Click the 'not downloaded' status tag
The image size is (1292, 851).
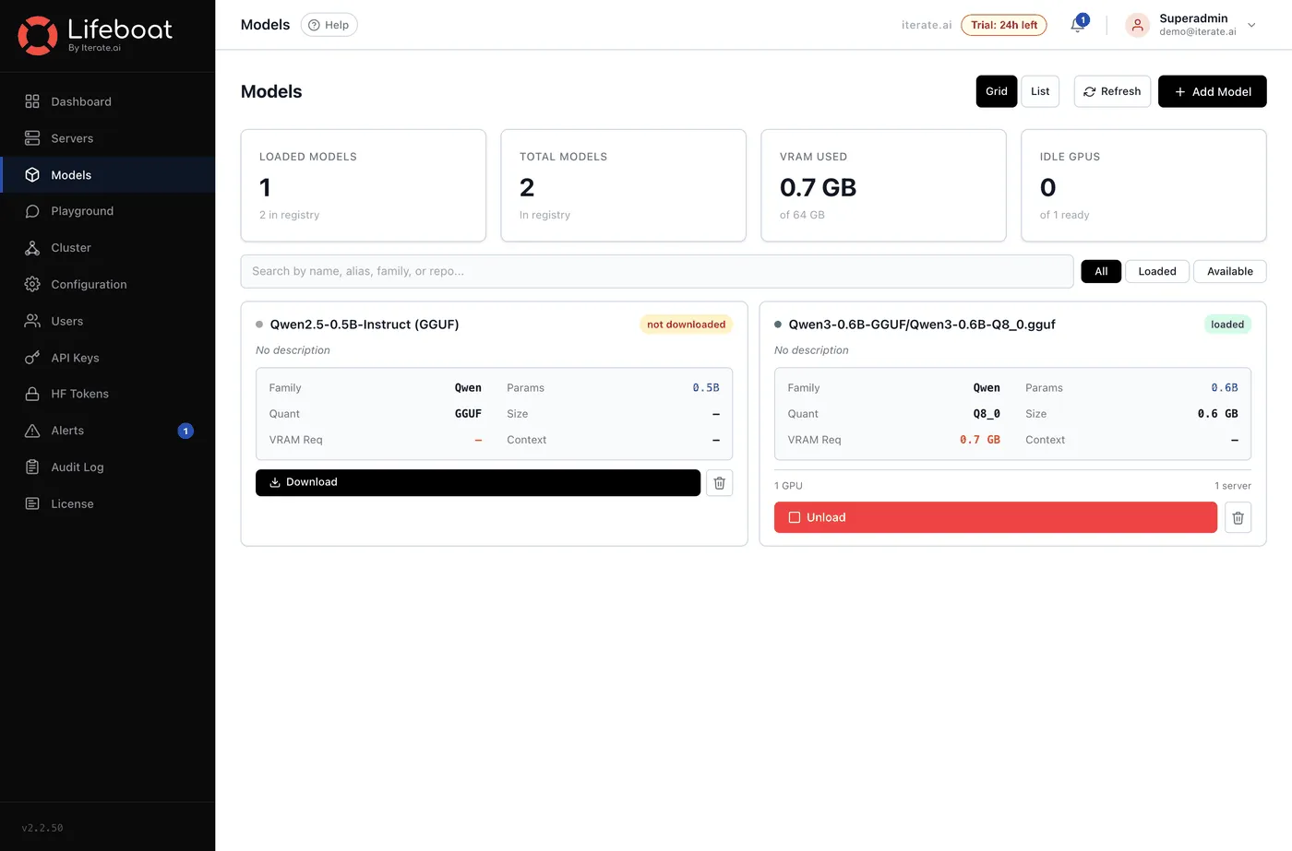click(x=687, y=325)
